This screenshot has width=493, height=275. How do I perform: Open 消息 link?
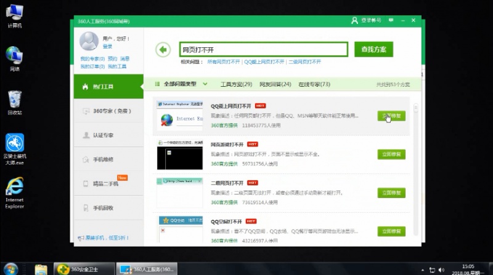(125, 58)
